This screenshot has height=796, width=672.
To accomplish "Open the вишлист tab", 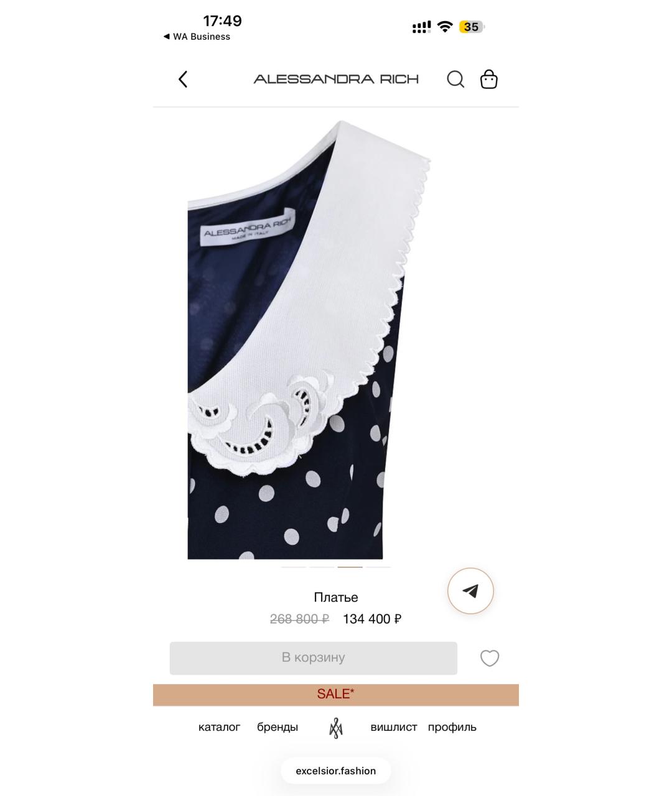I will [393, 727].
